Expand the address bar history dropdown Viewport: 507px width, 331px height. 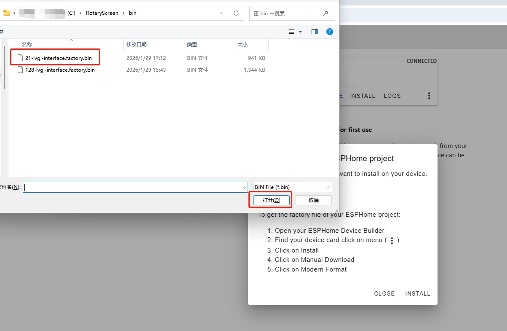[x=222, y=13]
